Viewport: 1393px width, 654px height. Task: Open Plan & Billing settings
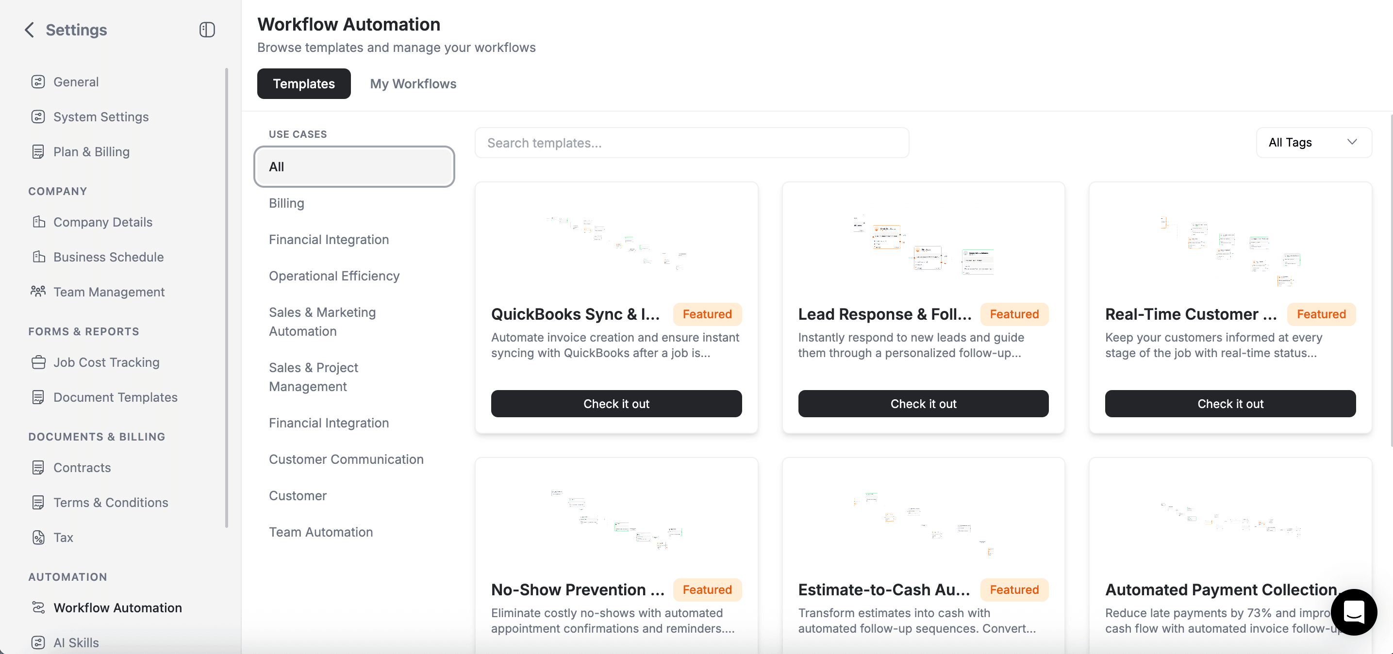pyautogui.click(x=91, y=151)
